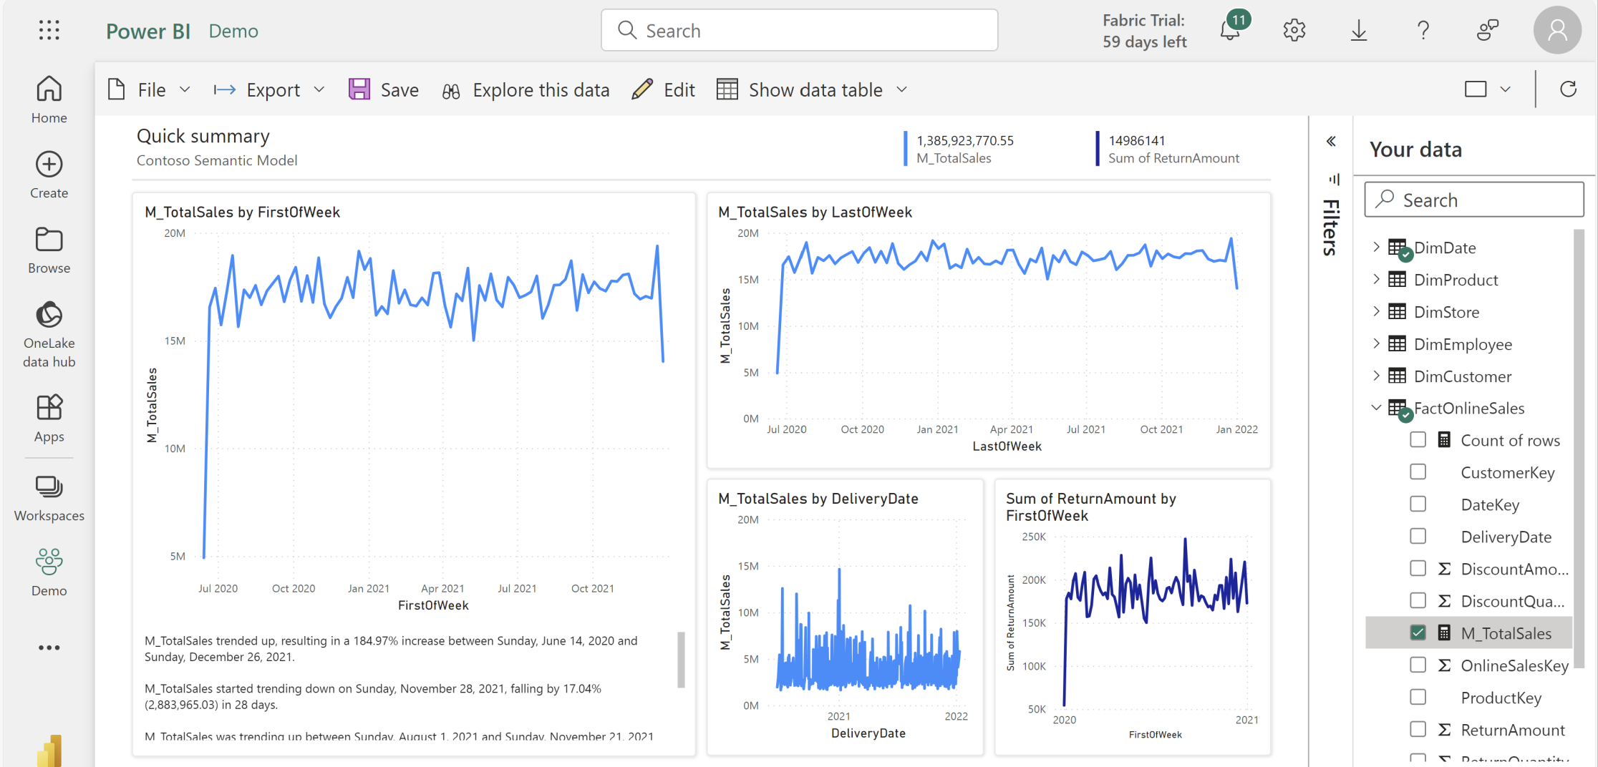This screenshot has width=1598, height=767.
Task: Tick the Count of rows checkbox
Action: point(1418,440)
